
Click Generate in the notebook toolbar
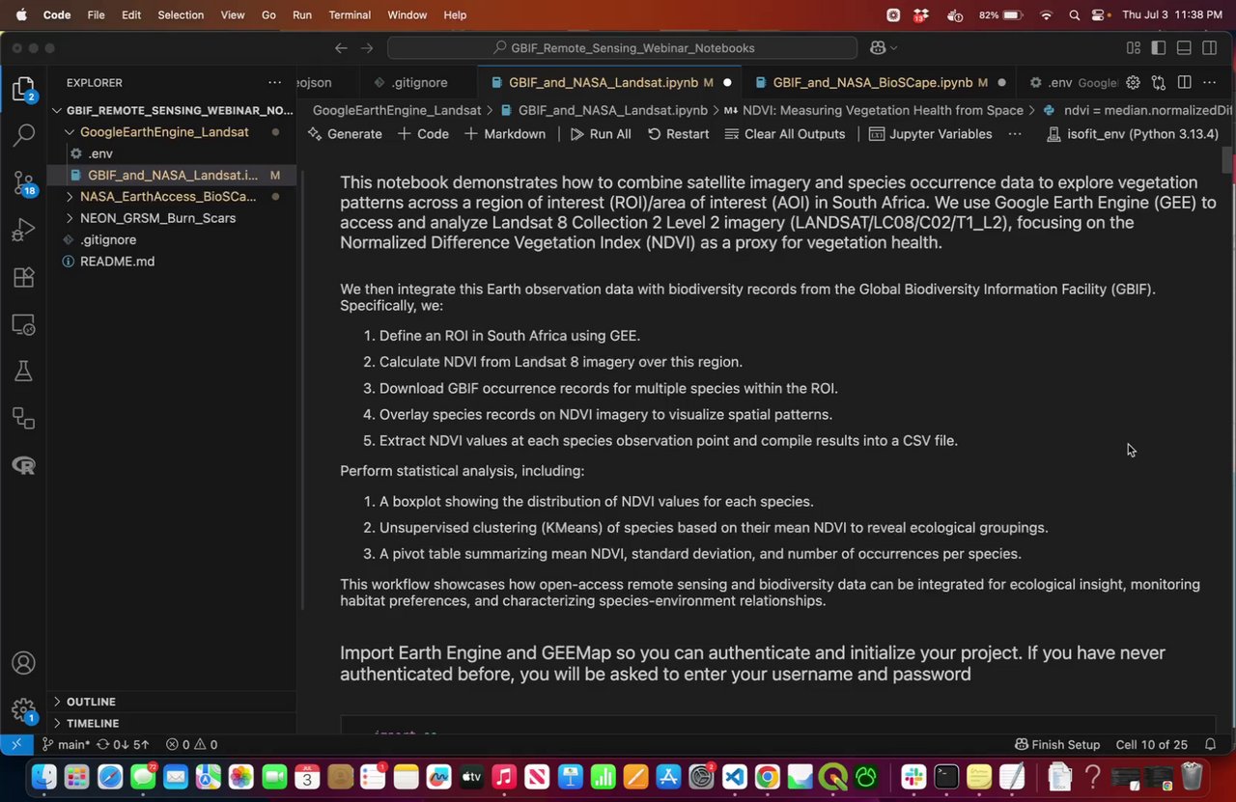345,134
